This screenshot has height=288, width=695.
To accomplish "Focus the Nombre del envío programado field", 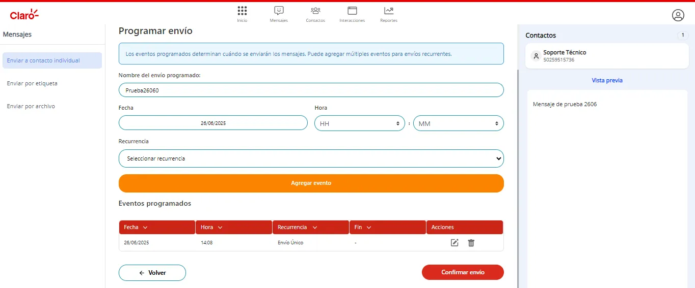I will click(311, 90).
